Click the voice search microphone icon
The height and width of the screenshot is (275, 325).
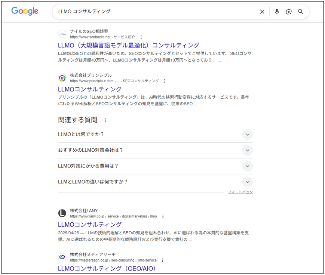click(277, 12)
